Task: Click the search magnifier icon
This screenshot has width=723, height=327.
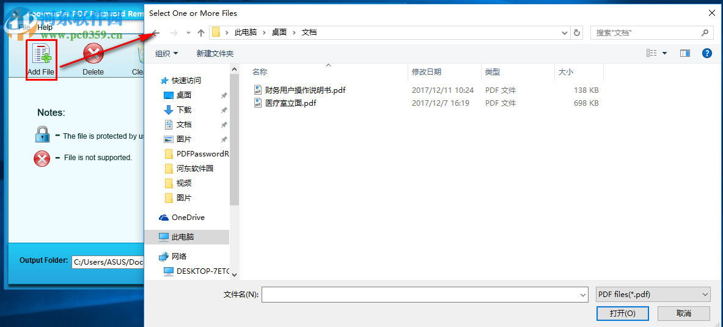Action: (704, 33)
